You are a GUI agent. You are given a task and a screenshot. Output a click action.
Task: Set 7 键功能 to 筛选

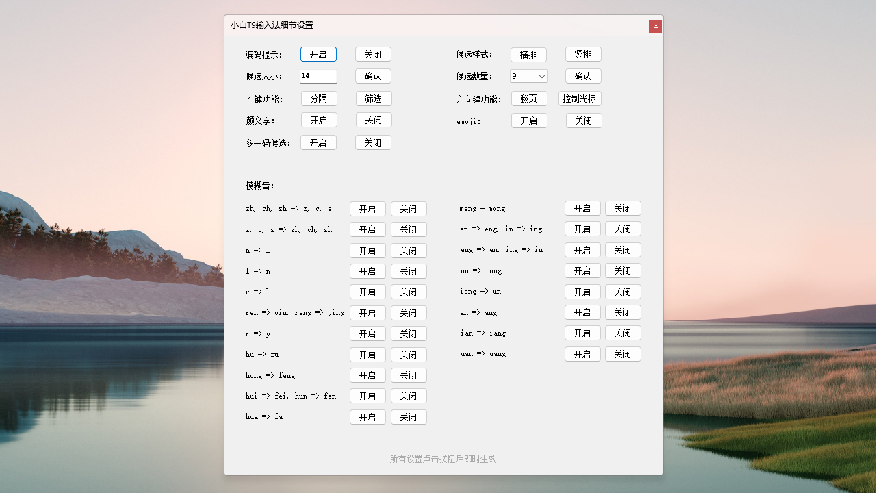pos(374,99)
